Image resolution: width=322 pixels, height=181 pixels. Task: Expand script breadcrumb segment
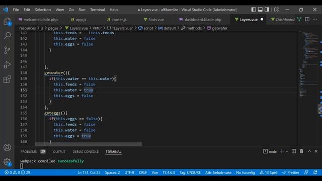click(145, 28)
